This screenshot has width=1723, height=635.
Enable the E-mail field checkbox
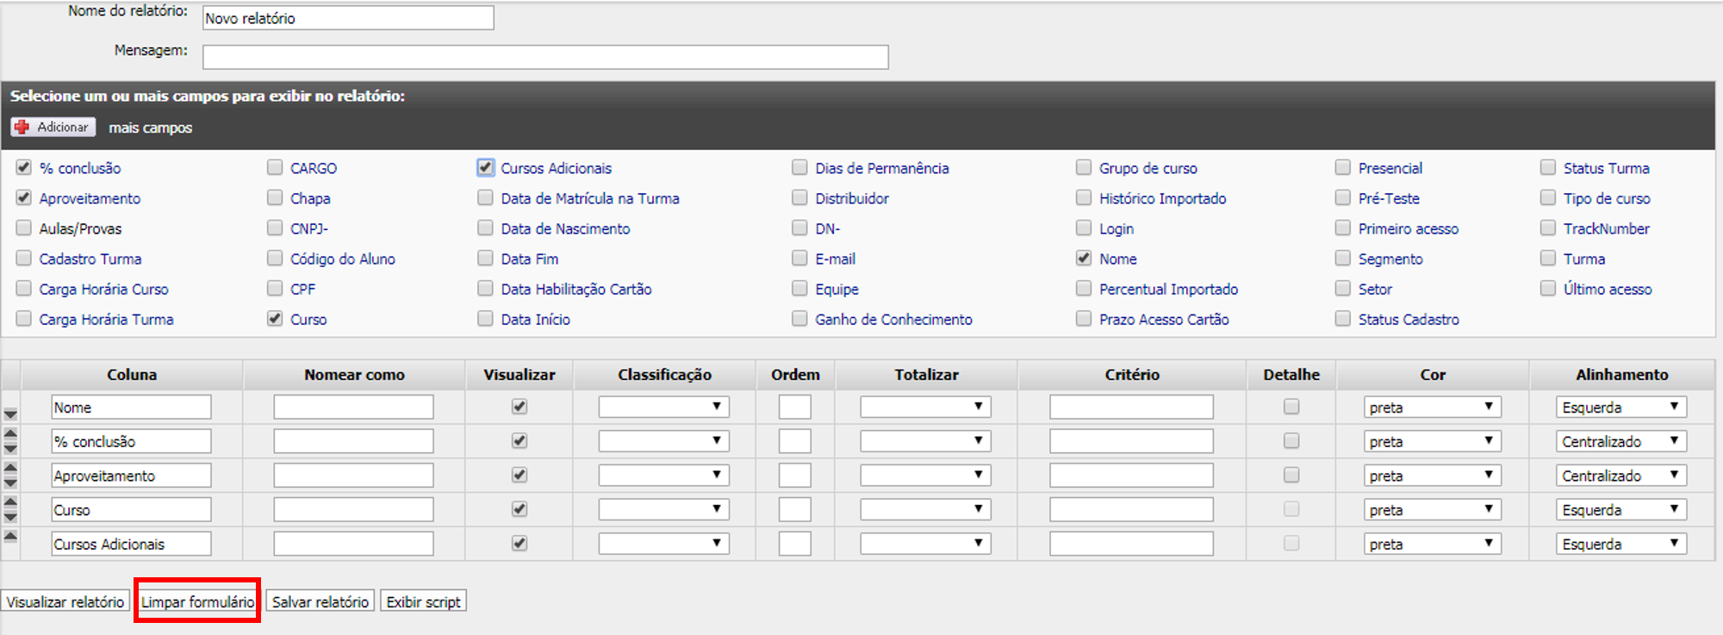click(x=799, y=258)
